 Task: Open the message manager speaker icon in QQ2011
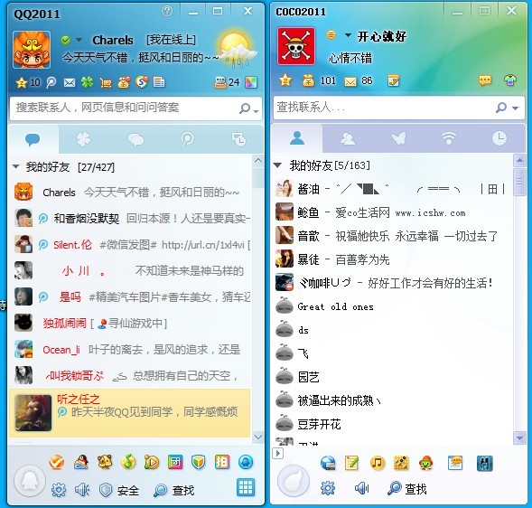(x=82, y=489)
